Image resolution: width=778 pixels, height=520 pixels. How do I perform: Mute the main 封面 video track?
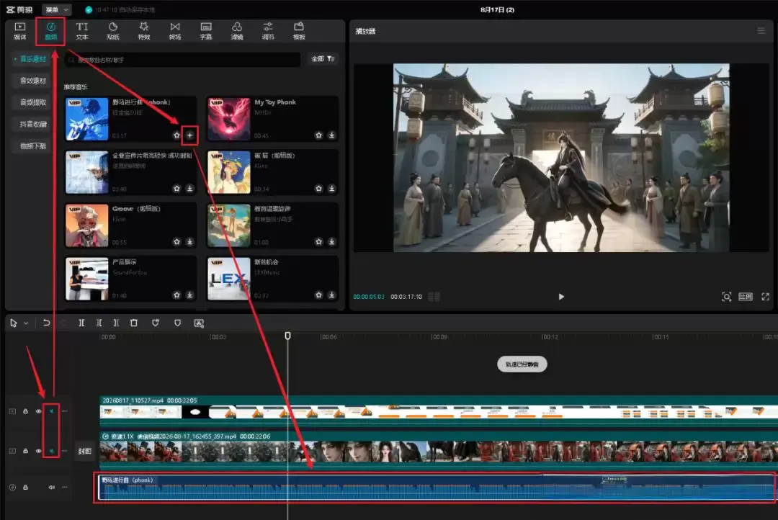point(51,451)
